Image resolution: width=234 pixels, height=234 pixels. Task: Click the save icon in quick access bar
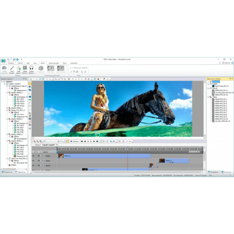[14, 59]
